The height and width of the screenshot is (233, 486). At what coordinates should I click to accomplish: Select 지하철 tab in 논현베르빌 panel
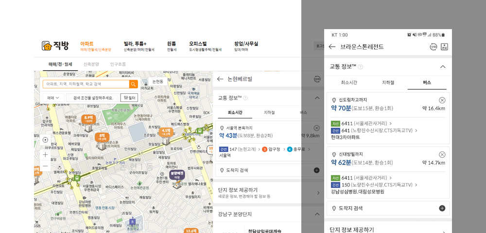[269, 113]
